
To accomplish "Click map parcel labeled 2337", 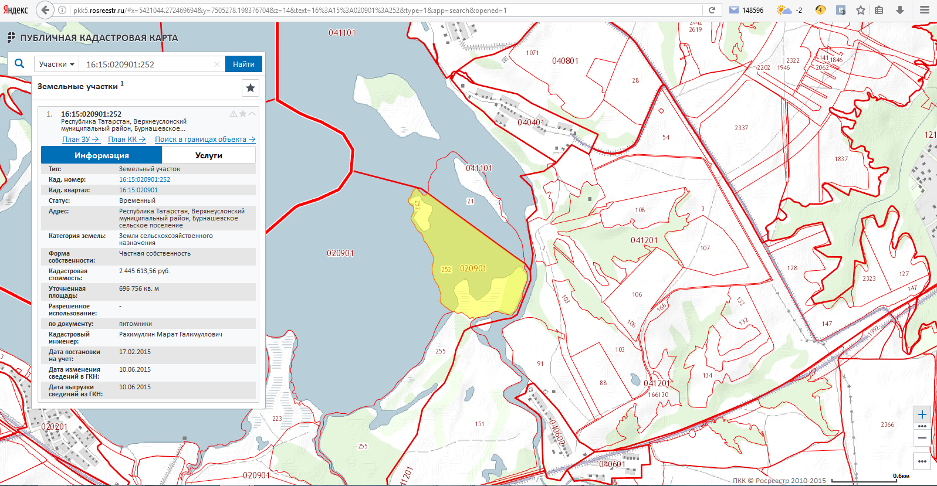I will pyautogui.click(x=741, y=128).
